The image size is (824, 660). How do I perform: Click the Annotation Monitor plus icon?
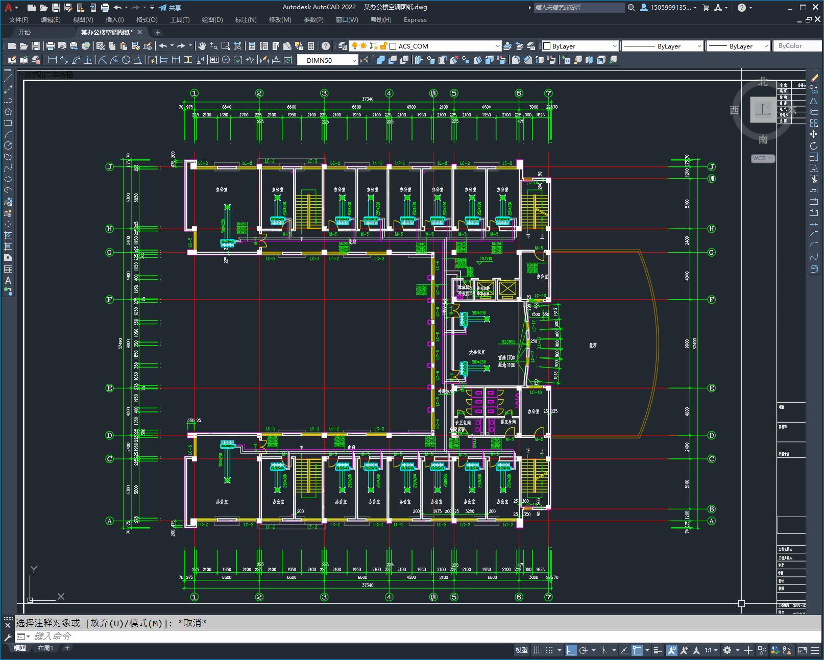748,650
